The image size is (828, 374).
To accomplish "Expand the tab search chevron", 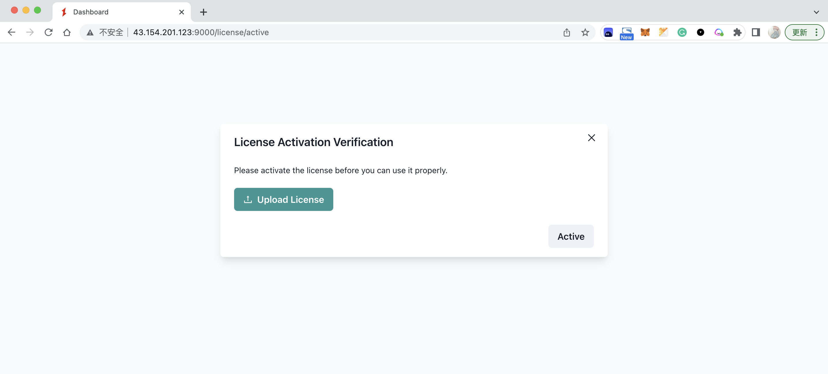I will click(x=816, y=12).
